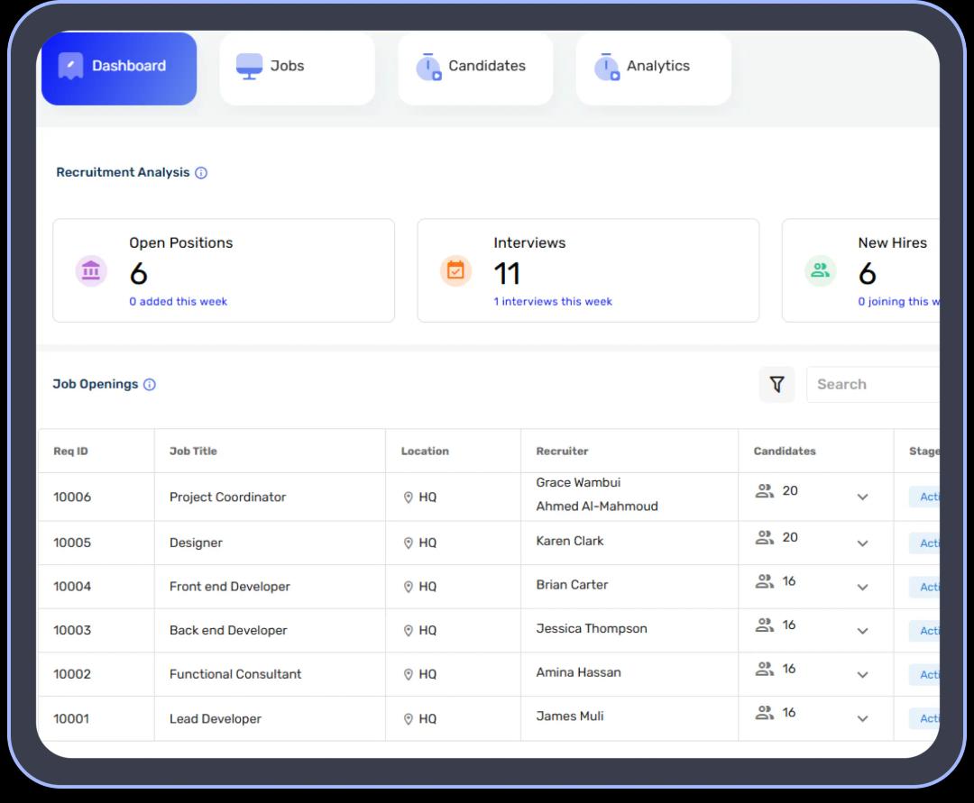The width and height of the screenshot is (974, 803).
Task: Switch to the Jobs tab
Action: (x=297, y=68)
